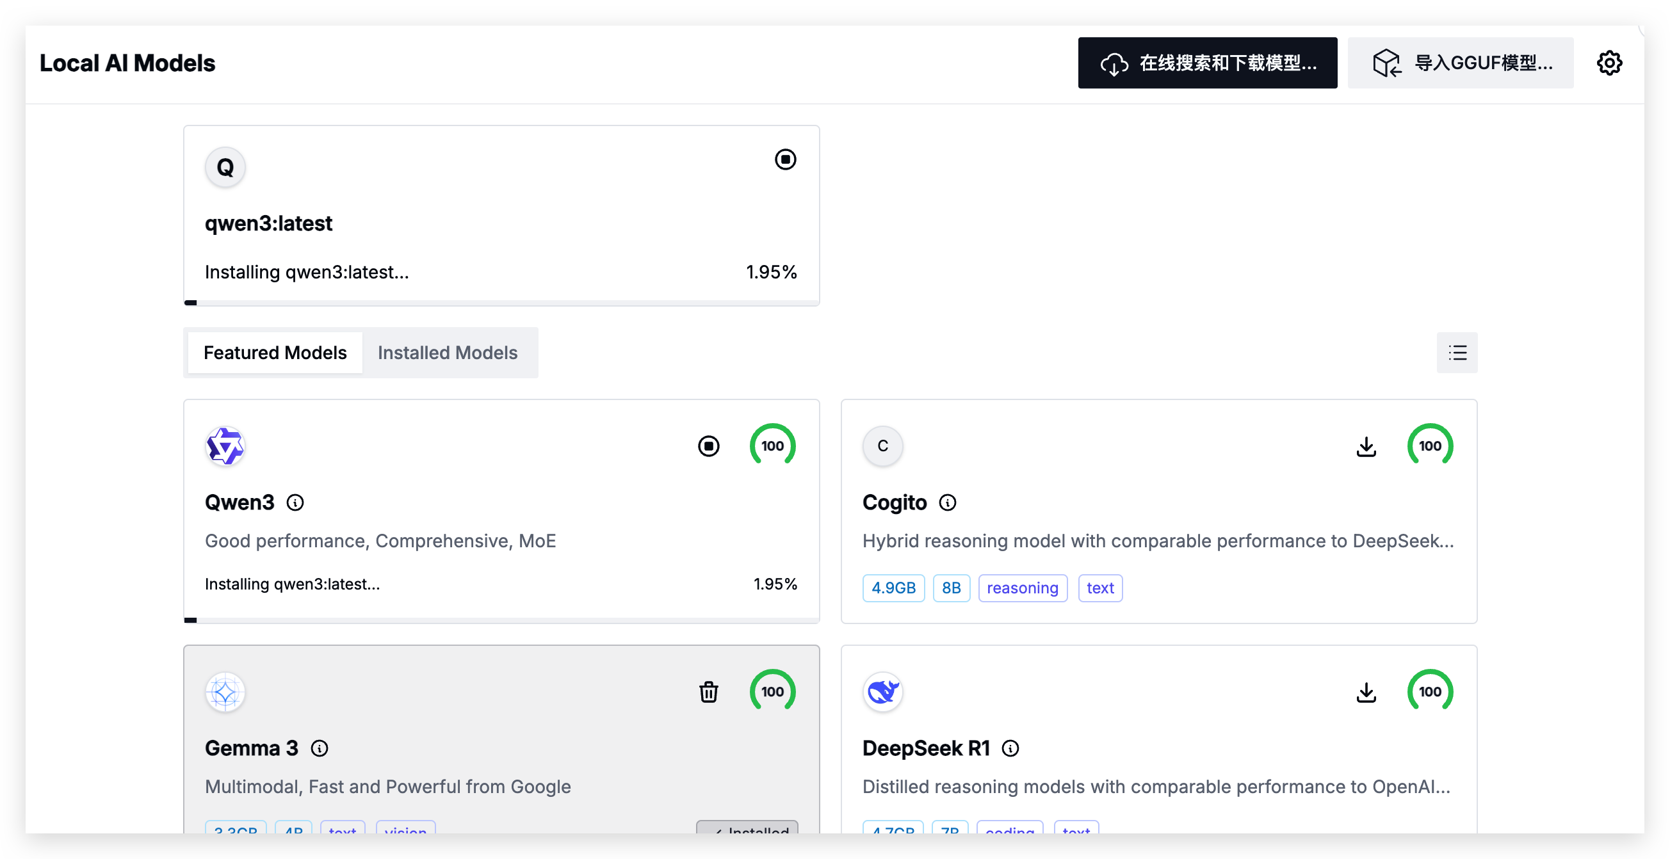Click the text tag on Cogito

(x=1099, y=588)
